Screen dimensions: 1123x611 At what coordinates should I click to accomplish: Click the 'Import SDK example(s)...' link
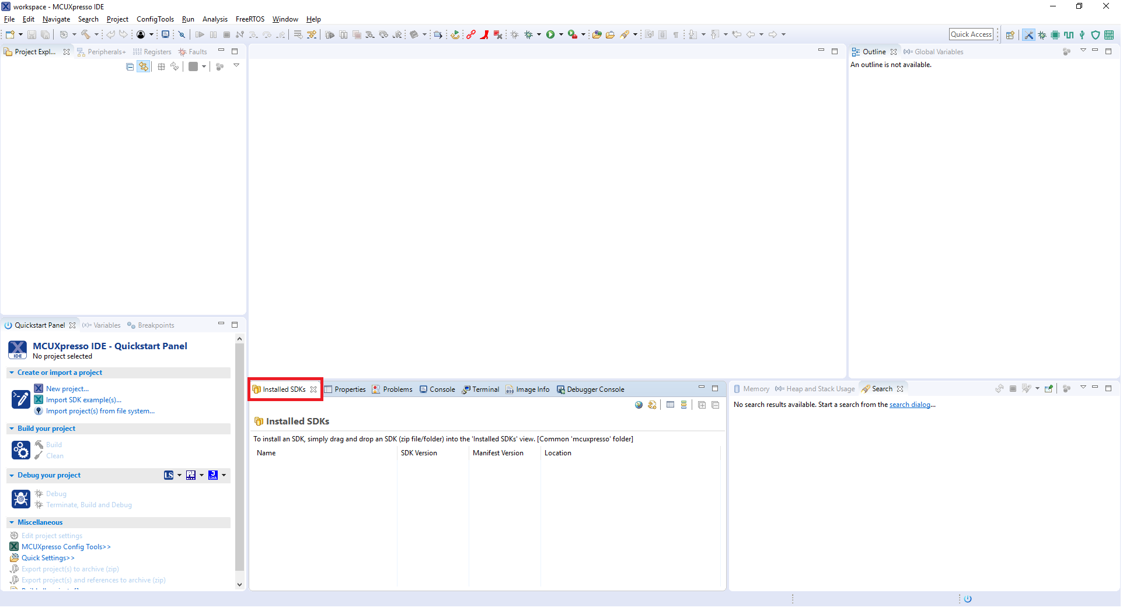(83, 401)
